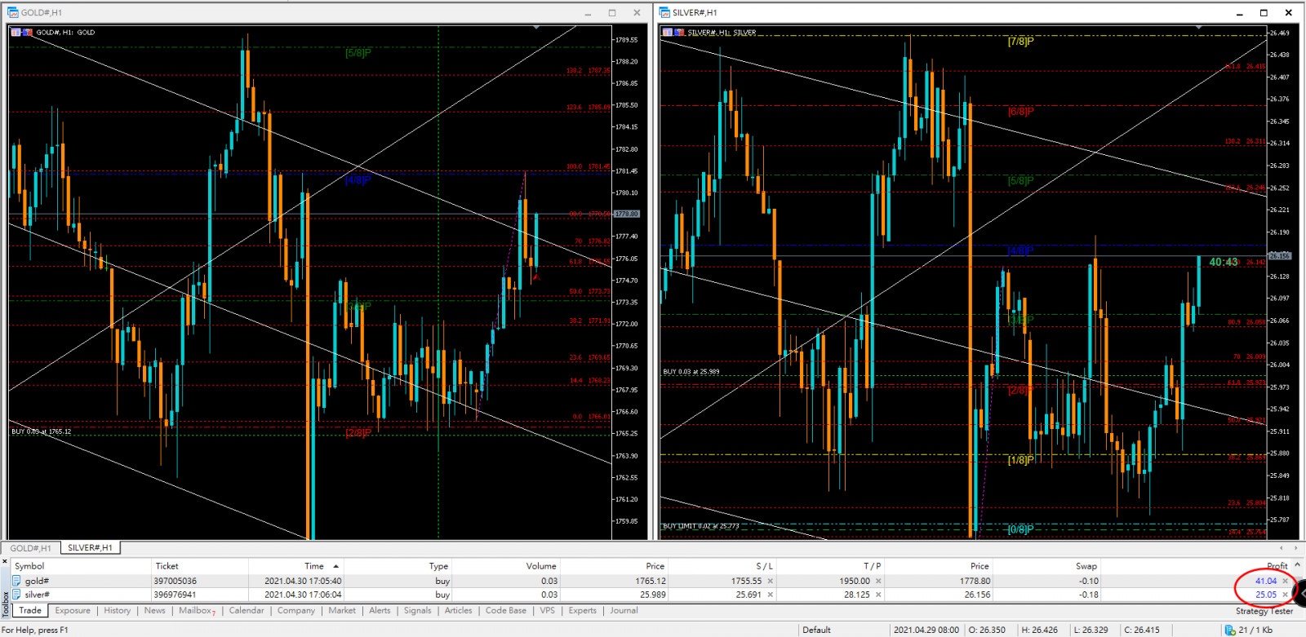Open the Calendar tab
Image resolution: width=1306 pixels, height=637 pixels.
[x=247, y=610]
